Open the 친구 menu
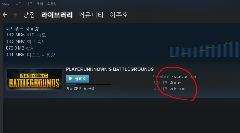240x133 pixels. click(29, 4)
